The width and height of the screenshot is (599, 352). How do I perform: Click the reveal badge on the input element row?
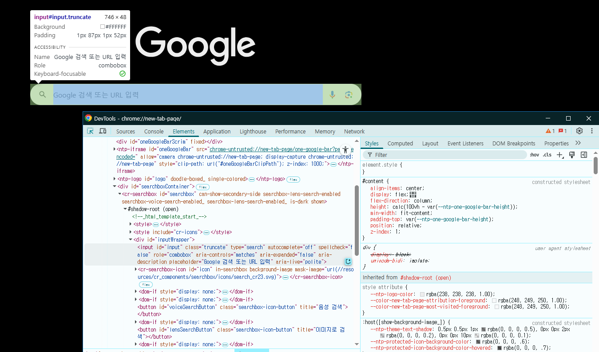click(x=348, y=262)
